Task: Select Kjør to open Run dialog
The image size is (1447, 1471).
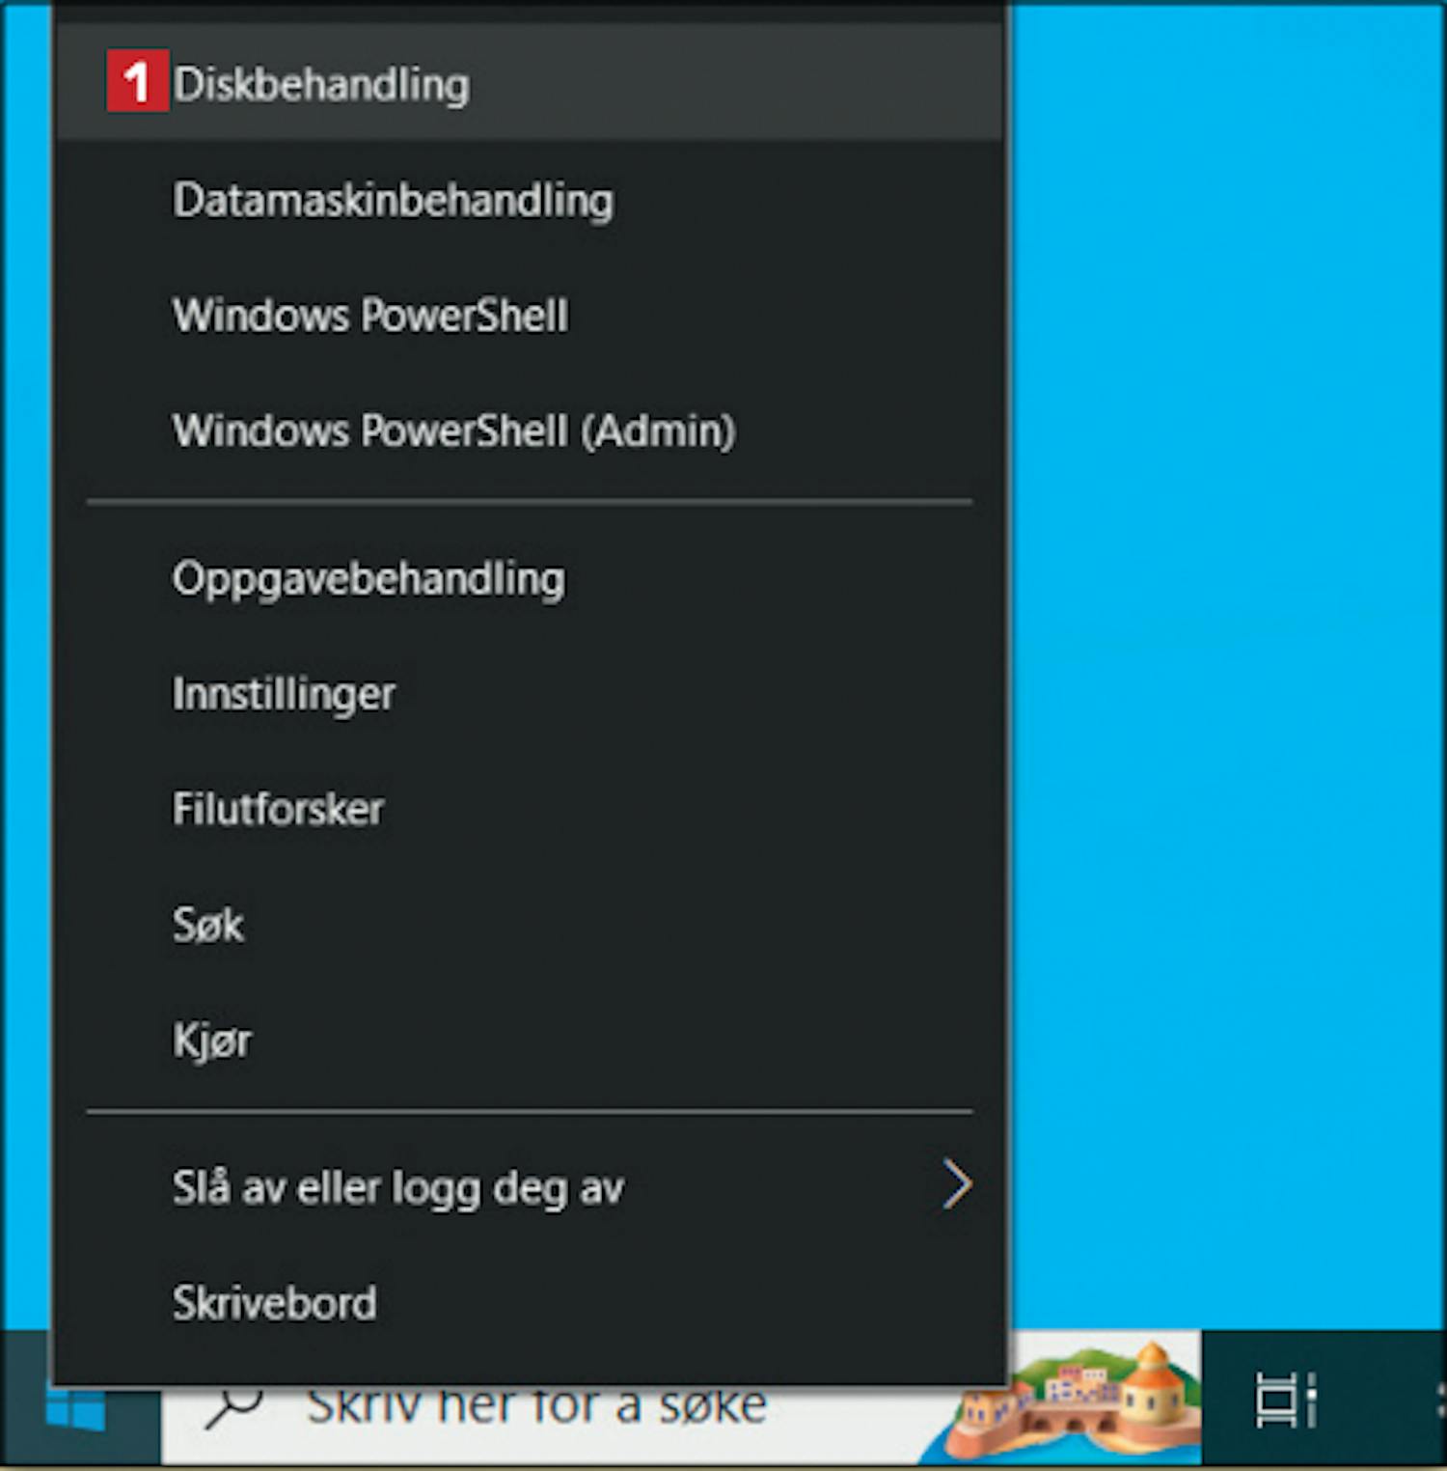Action: [x=530, y=1040]
